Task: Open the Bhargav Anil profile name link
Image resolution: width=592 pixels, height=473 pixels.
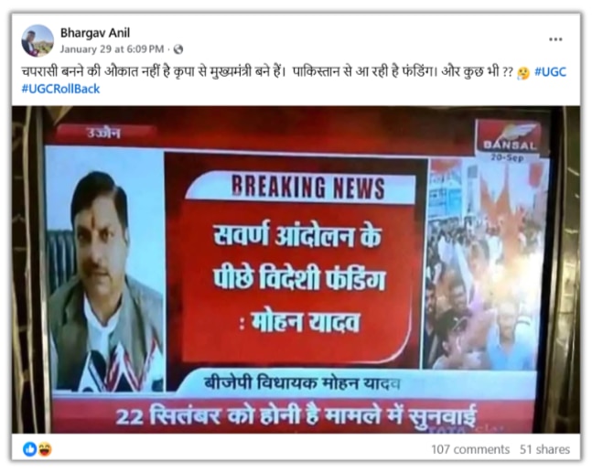Action: point(95,33)
